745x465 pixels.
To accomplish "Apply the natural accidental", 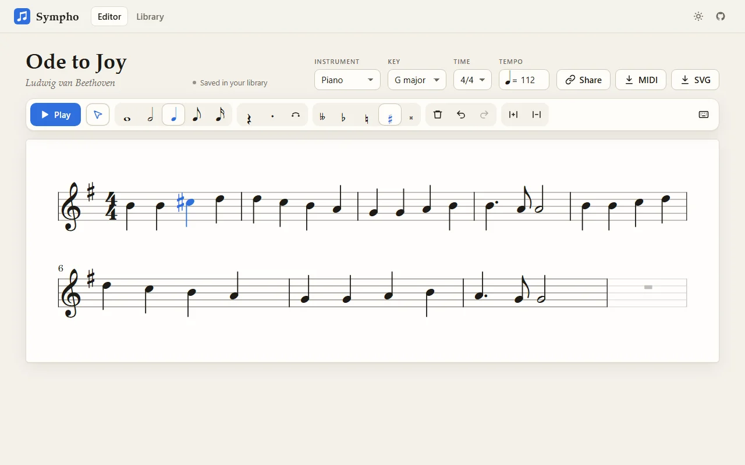I will pyautogui.click(x=367, y=115).
